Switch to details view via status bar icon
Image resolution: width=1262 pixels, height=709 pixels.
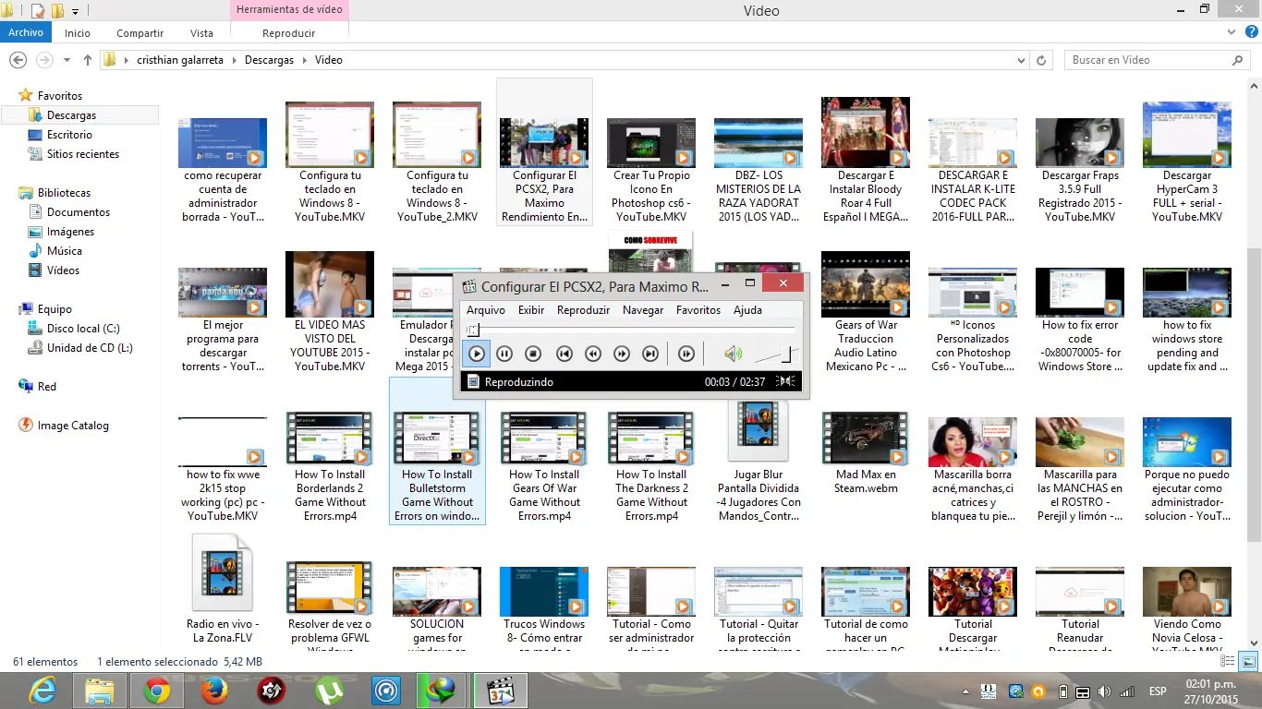point(1228,661)
